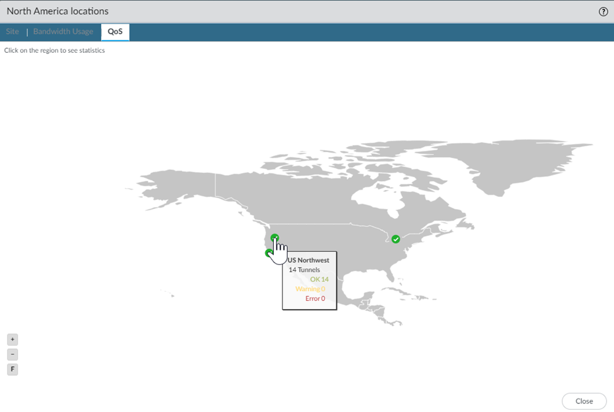
Task: Click the US Northwest green status marker
Action: [x=275, y=238]
